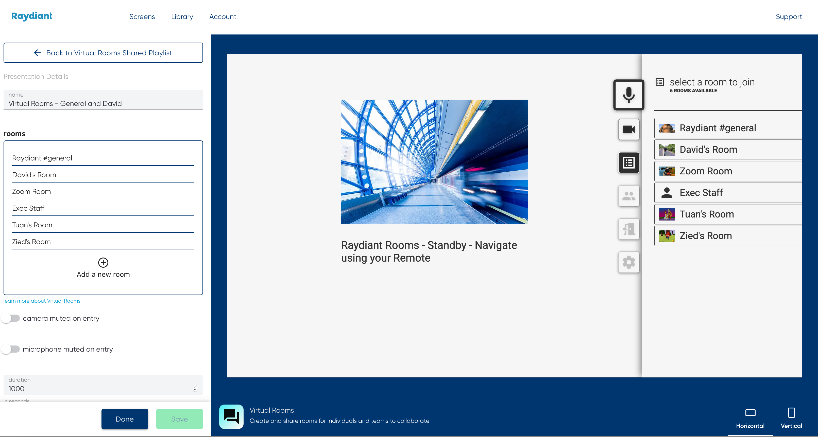818x437 pixels.
Task: Click the leave room door icon
Action: click(x=628, y=229)
